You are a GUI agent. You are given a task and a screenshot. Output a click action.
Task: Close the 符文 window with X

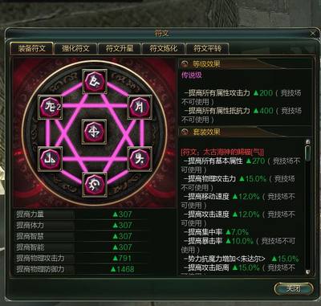(x=313, y=34)
